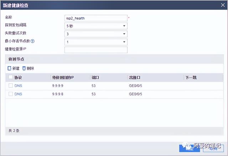Open the 探测发包间隔 dropdown showing 5 秒
Image resolution: width=228 pixels, height=156 pixels.
pos(96,26)
